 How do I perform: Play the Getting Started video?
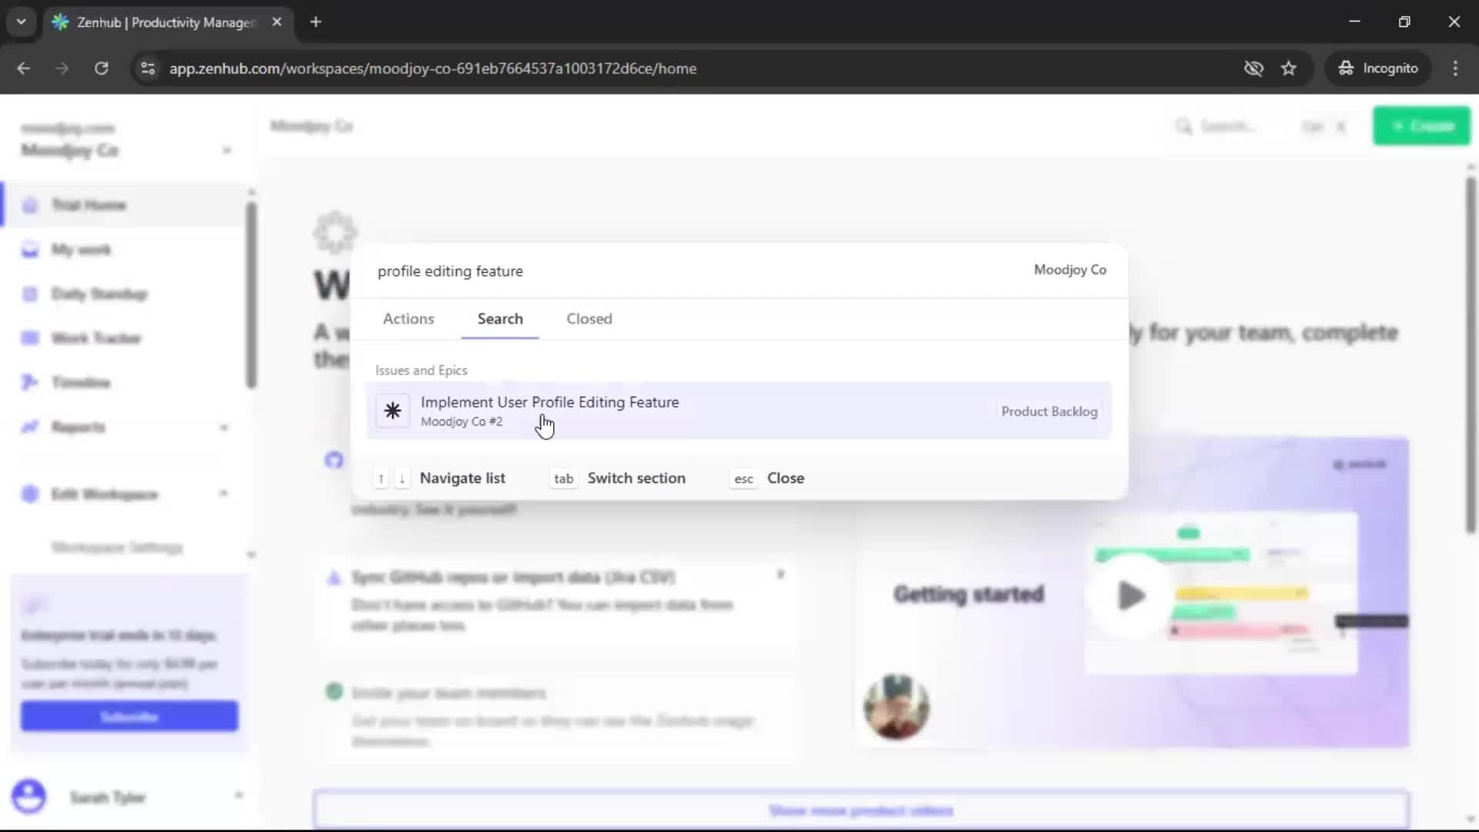coord(1130,594)
